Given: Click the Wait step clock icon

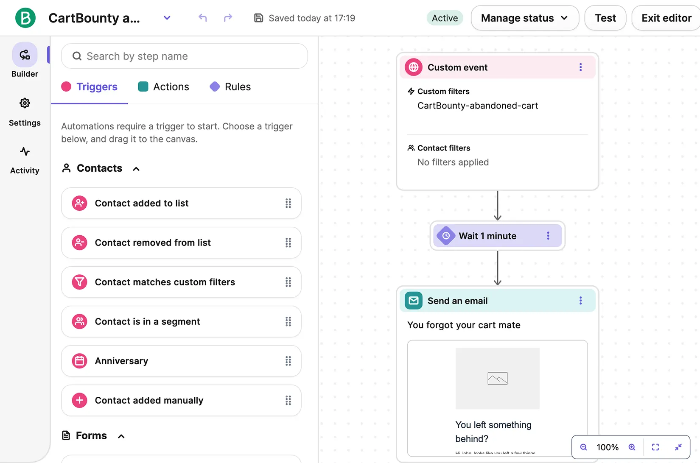Looking at the screenshot, I should pyautogui.click(x=446, y=236).
